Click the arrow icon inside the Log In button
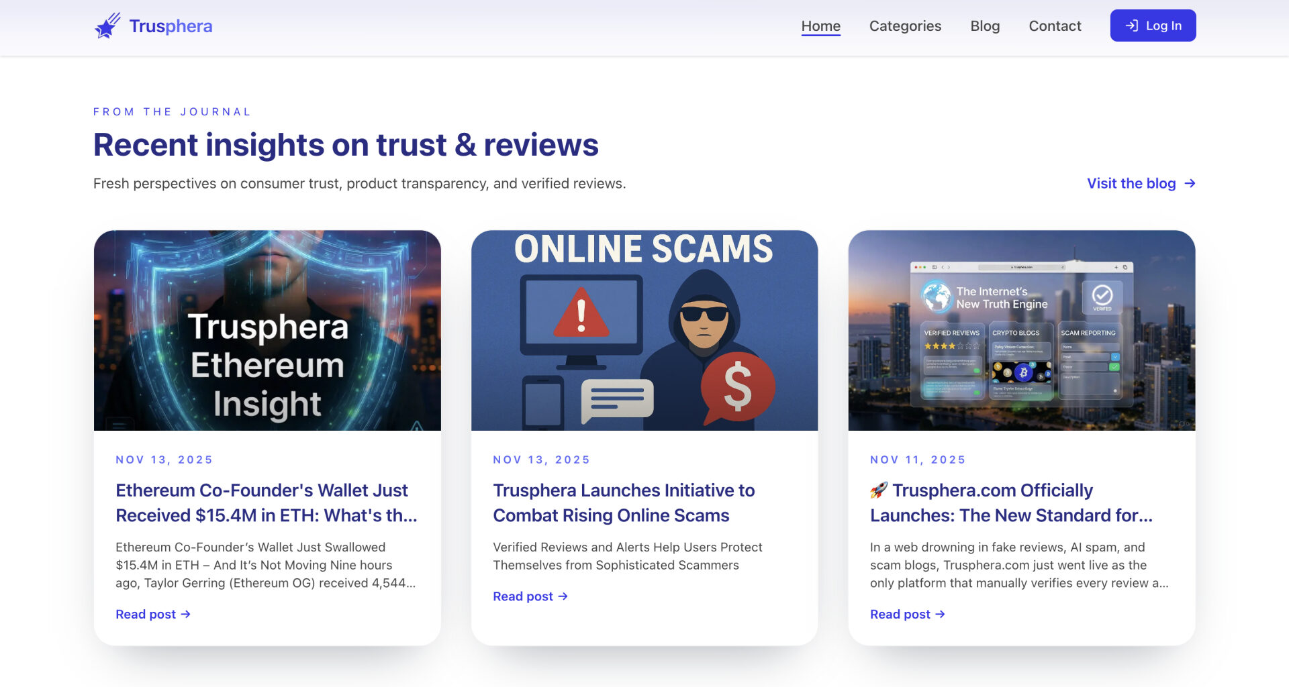This screenshot has width=1289, height=687. pos(1132,25)
